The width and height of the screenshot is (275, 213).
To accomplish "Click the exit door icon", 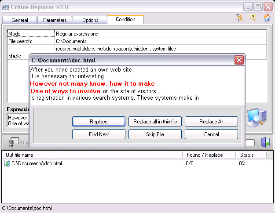I will coord(265,142).
